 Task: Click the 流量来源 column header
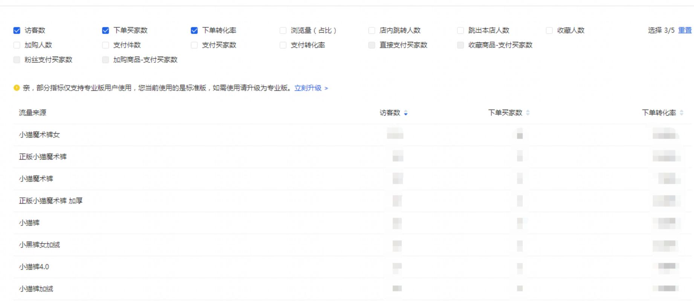(33, 113)
